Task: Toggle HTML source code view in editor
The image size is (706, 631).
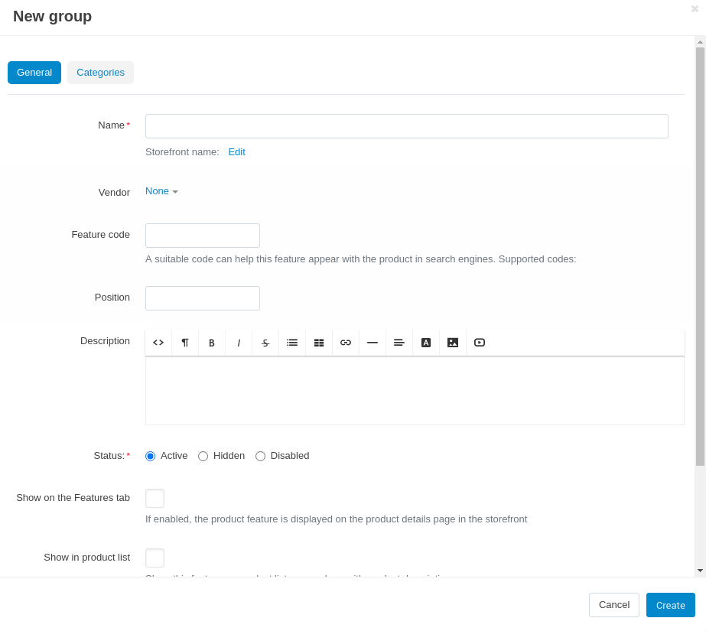Action: [x=158, y=343]
